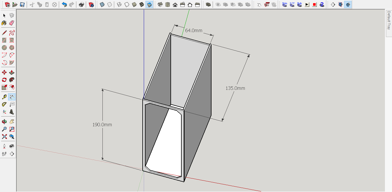Screen dimensions: 392x192
Task: Switch to Wireframe style
Action: pyautogui.click(x=119, y=5)
